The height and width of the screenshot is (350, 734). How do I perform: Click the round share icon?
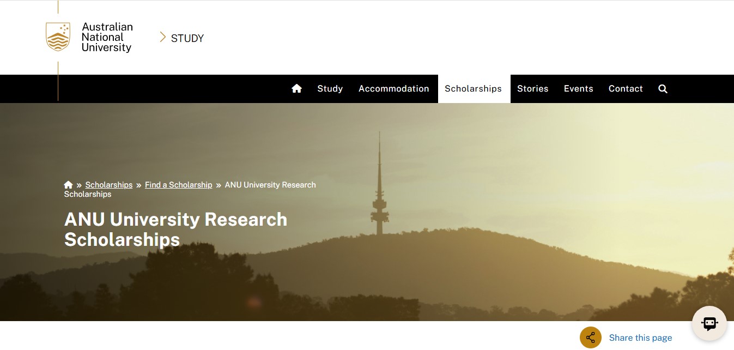click(x=591, y=337)
